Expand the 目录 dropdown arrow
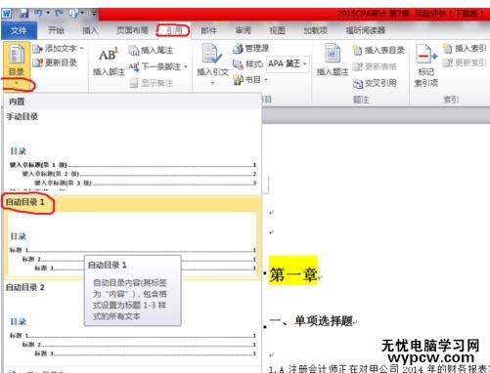This screenshot has height=373, width=490. 17,84
